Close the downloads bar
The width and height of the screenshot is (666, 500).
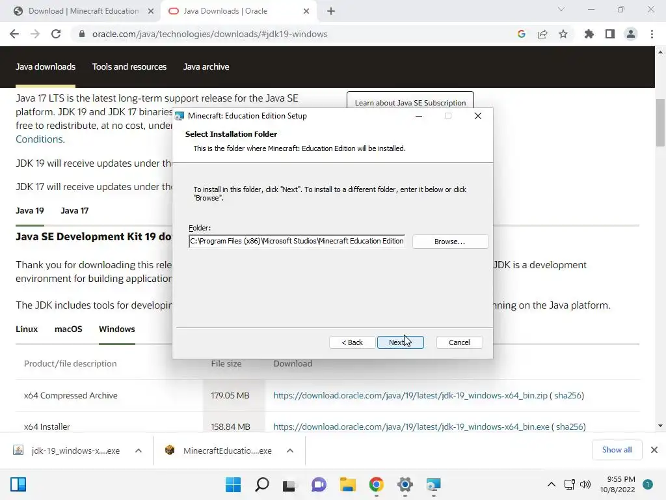pyautogui.click(x=654, y=450)
